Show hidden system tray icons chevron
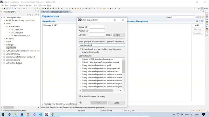This screenshot has height=117, width=209. pyautogui.click(x=174, y=114)
